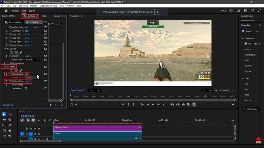
Task: Click the Lift button in Program monitor
Action: point(172,104)
